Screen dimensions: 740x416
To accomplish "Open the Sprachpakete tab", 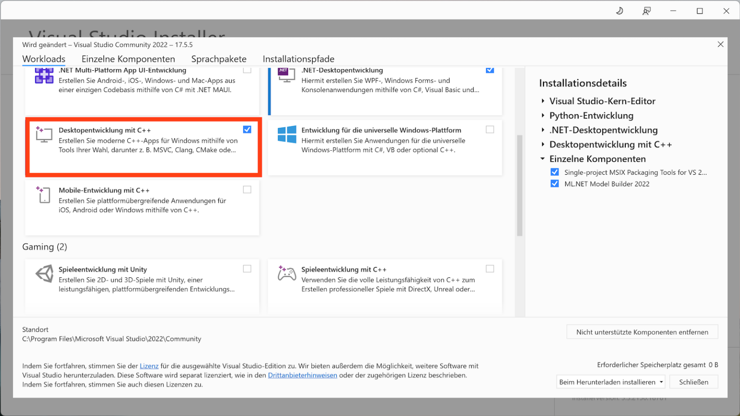I will point(219,59).
